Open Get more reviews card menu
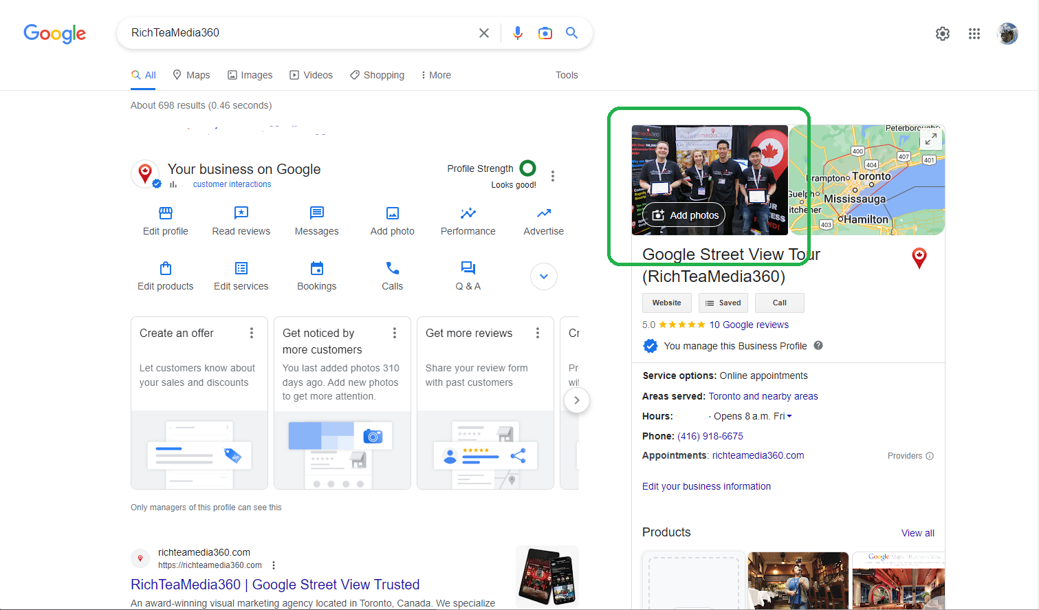The image size is (1039, 610). coord(538,333)
